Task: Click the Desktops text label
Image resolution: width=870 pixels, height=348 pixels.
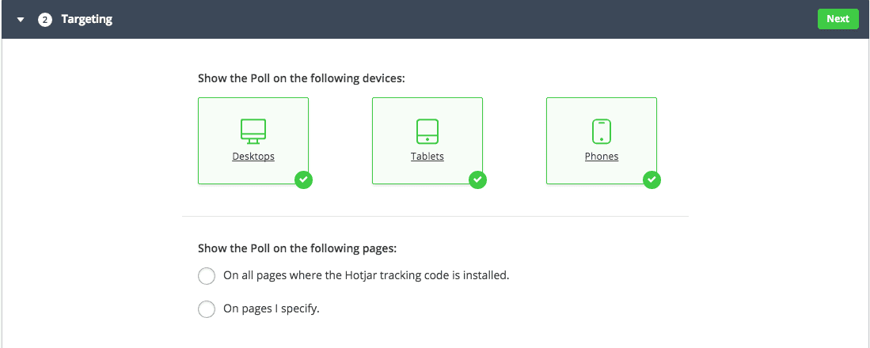Action: [253, 157]
